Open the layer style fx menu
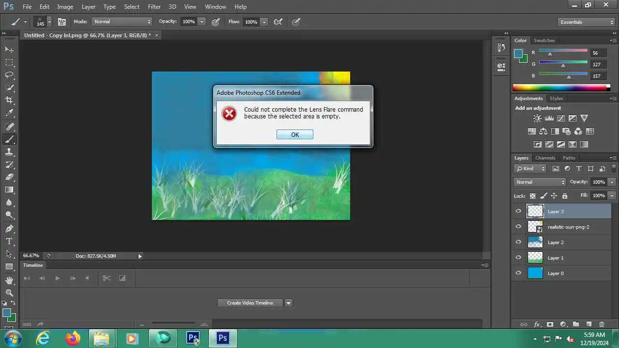Screen dimensions: 619x348 (x=537, y=324)
